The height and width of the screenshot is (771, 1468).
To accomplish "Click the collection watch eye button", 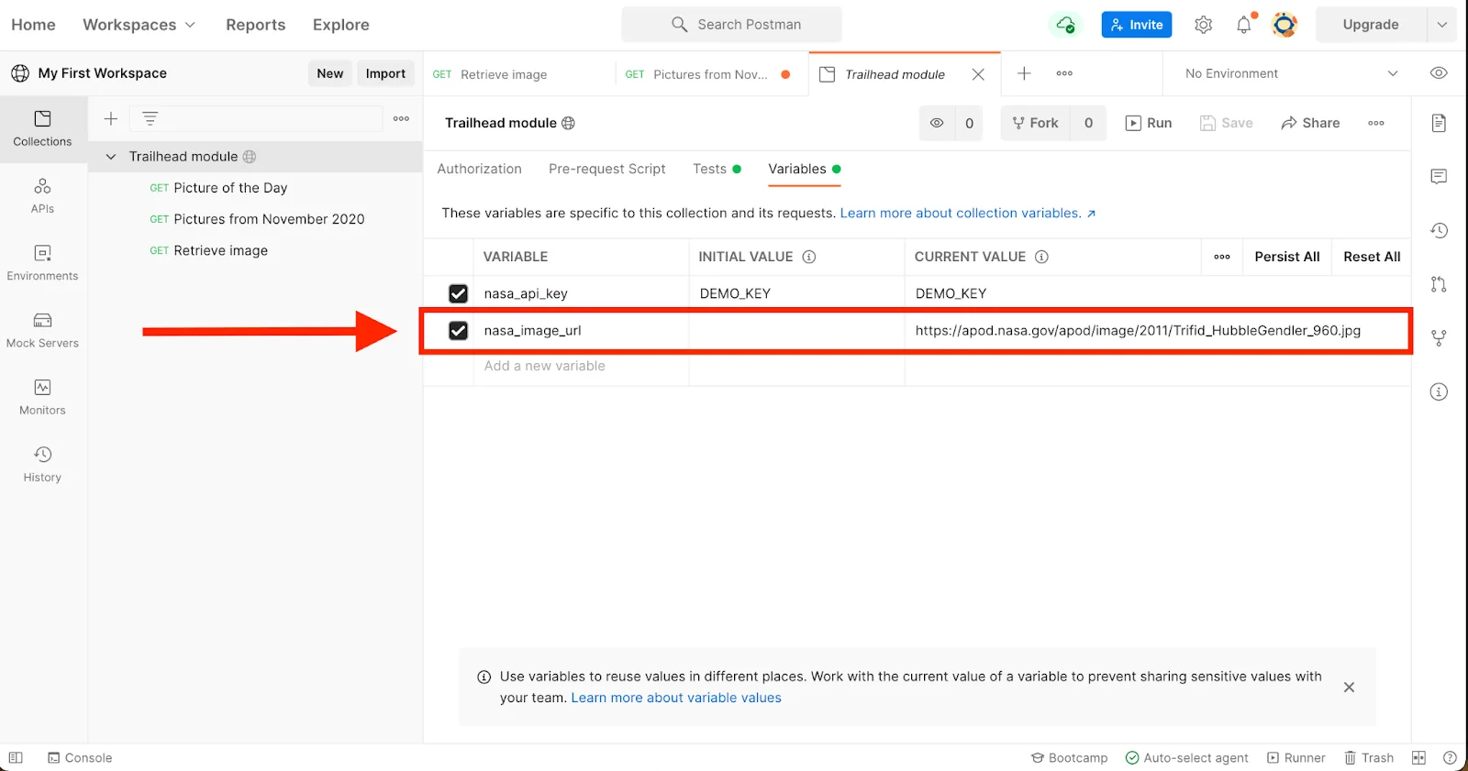I will (937, 123).
